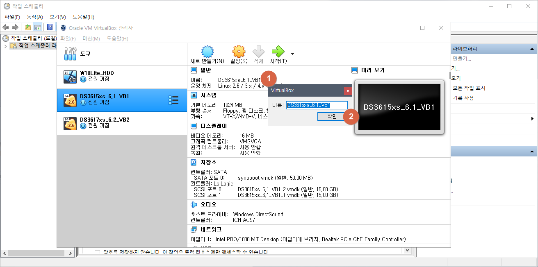The width and height of the screenshot is (538, 267).
Task: Click the 저장소 storage section icon
Action: point(194,162)
